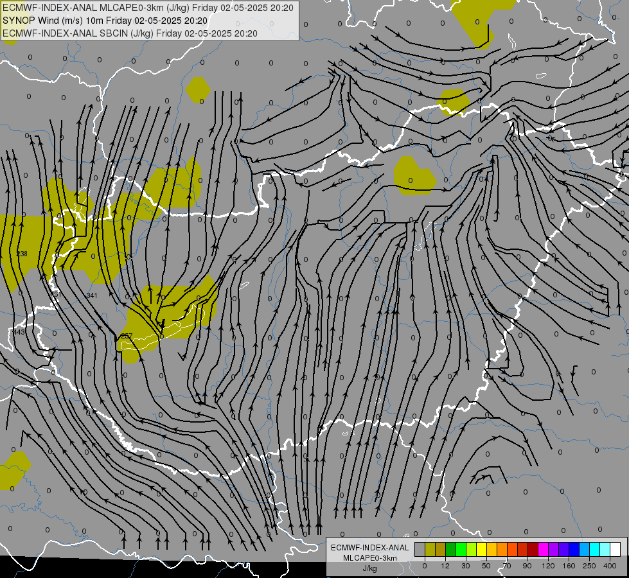Screen dimensions: 629x578
Task: Click the '443' value on the map
Action: tap(19, 332)
